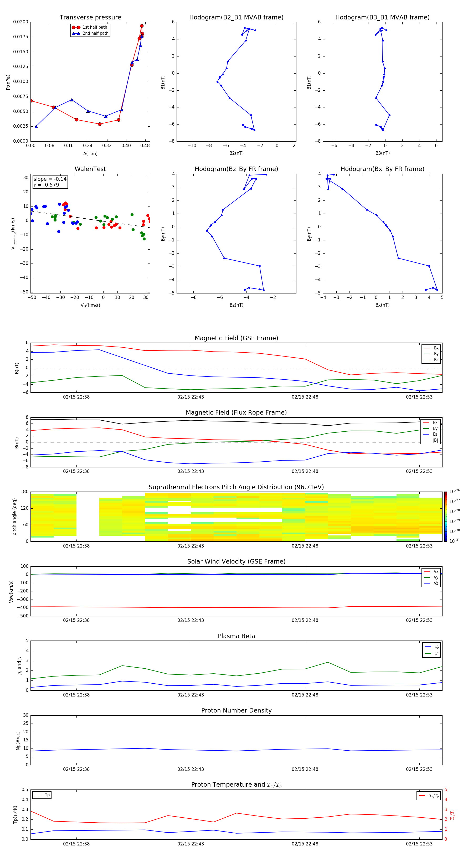Click the "10^-26" color bar label
The width and height of the screenshot is (473, 867).
click(455, 491)
